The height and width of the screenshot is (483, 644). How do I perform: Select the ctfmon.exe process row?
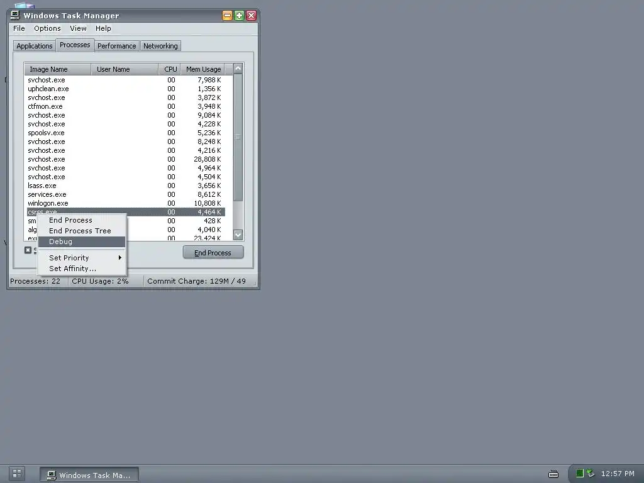coord(126,106)
